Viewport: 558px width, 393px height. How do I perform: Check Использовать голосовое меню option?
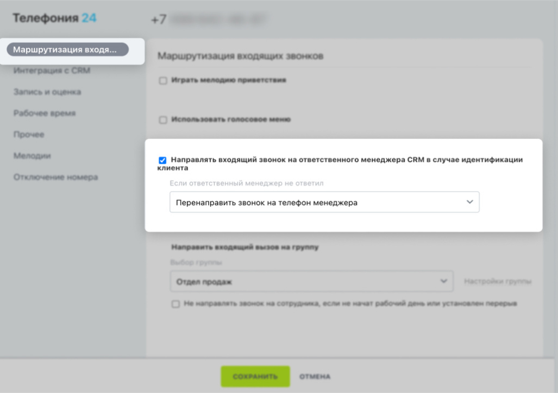click(x=163, y=120)
